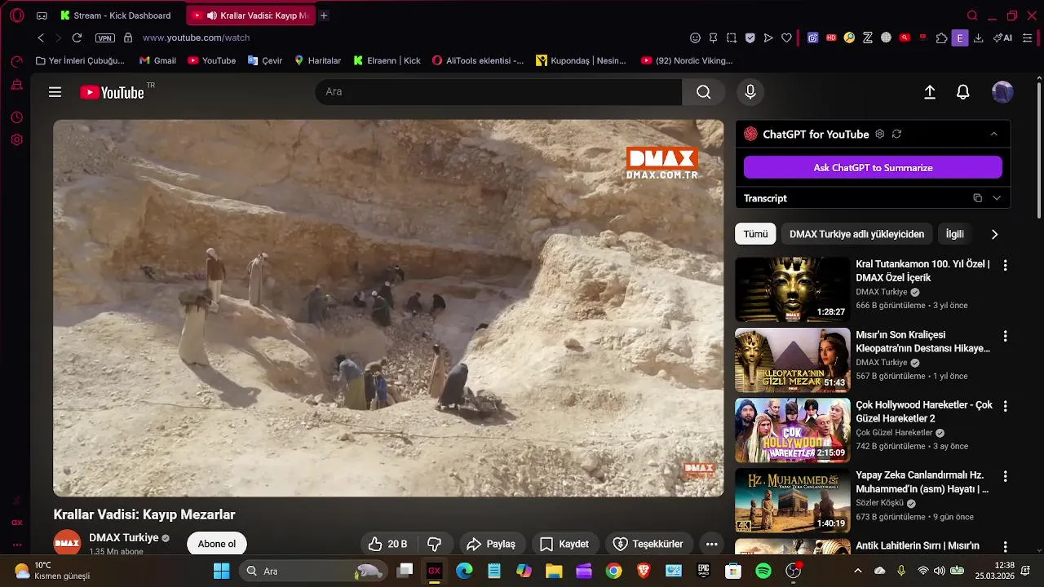Open browser search-in-tabs magnifier icon
1044x587 pixels.
(972, 15)
